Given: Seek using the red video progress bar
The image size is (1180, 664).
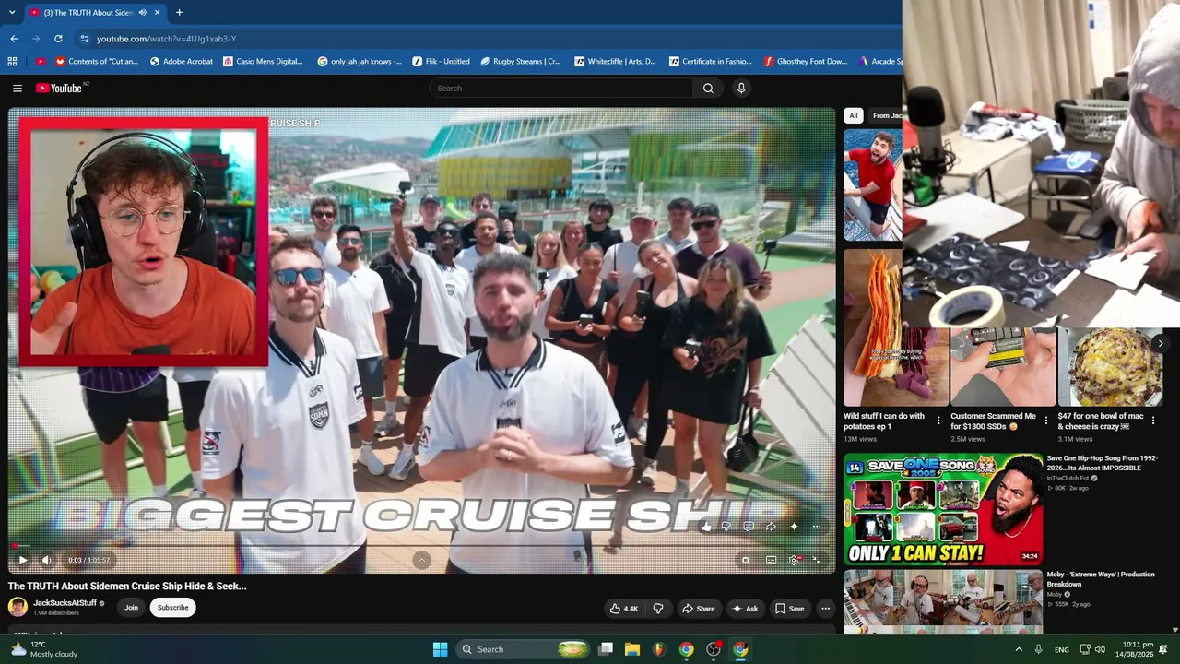Looking at the screenshot, I should click(x=421, y=546).
